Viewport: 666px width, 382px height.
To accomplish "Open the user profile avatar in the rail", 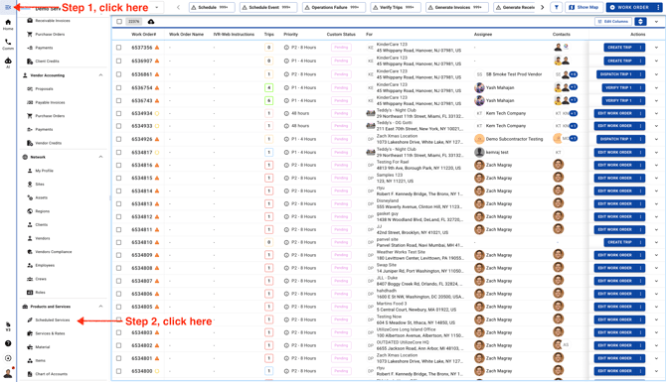I will (x=8, y=373).
